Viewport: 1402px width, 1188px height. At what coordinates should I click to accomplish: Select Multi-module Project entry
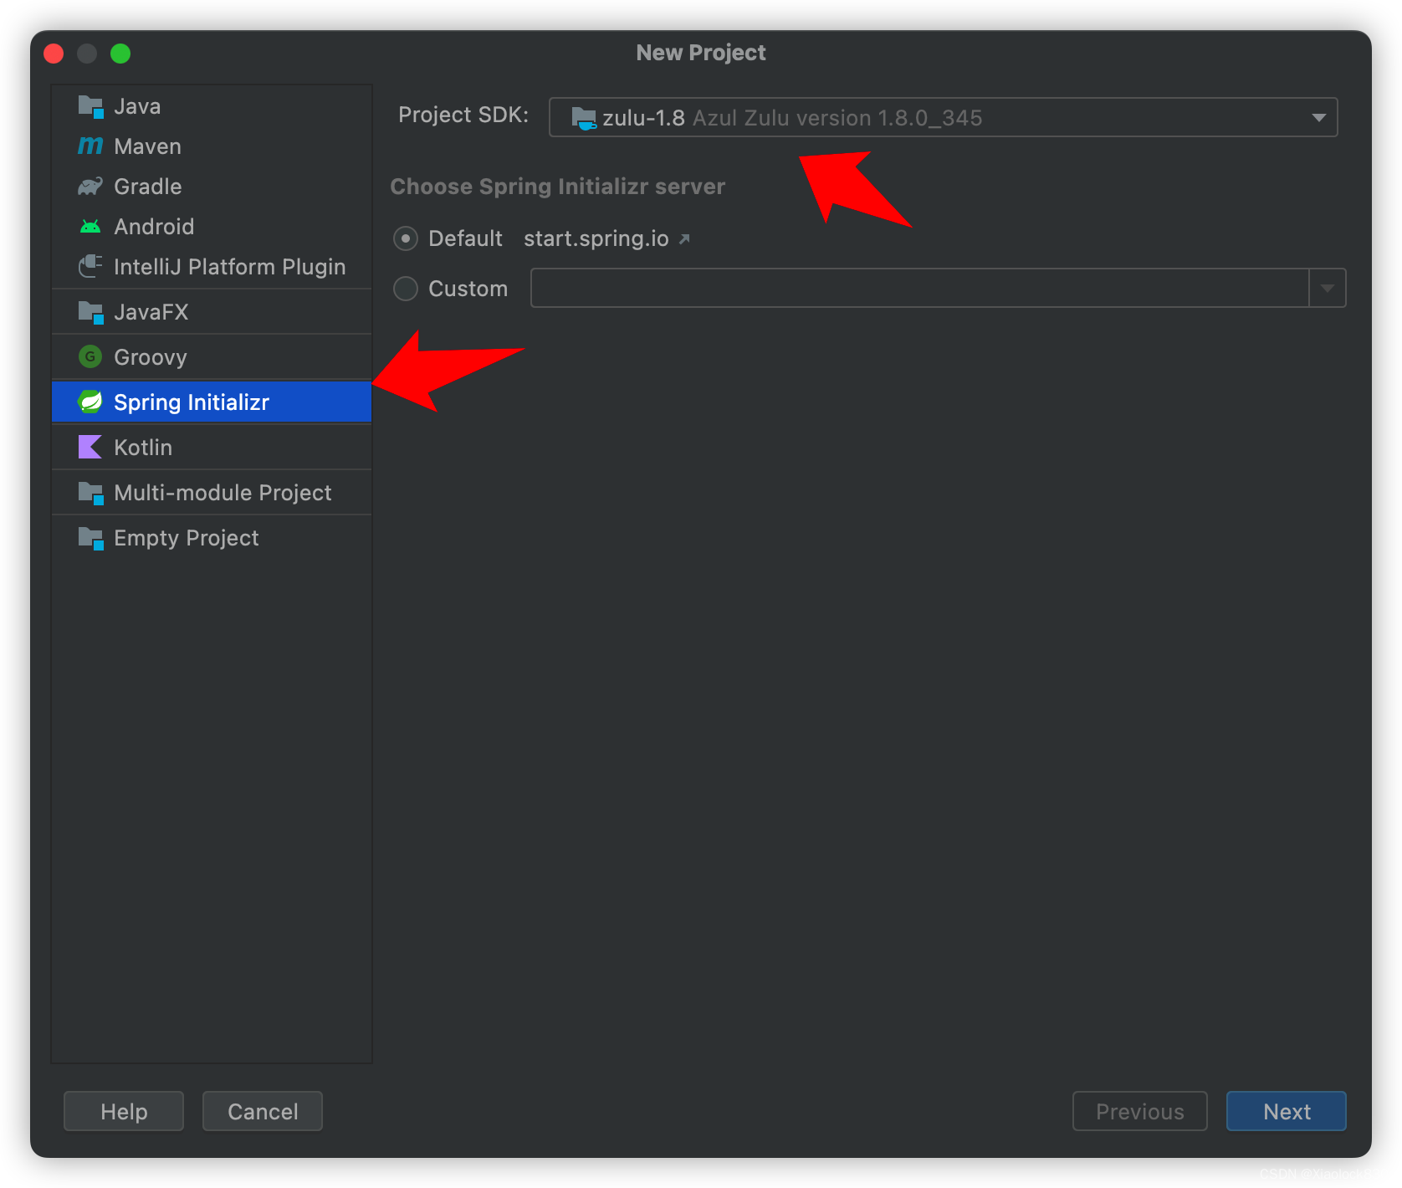212,493
